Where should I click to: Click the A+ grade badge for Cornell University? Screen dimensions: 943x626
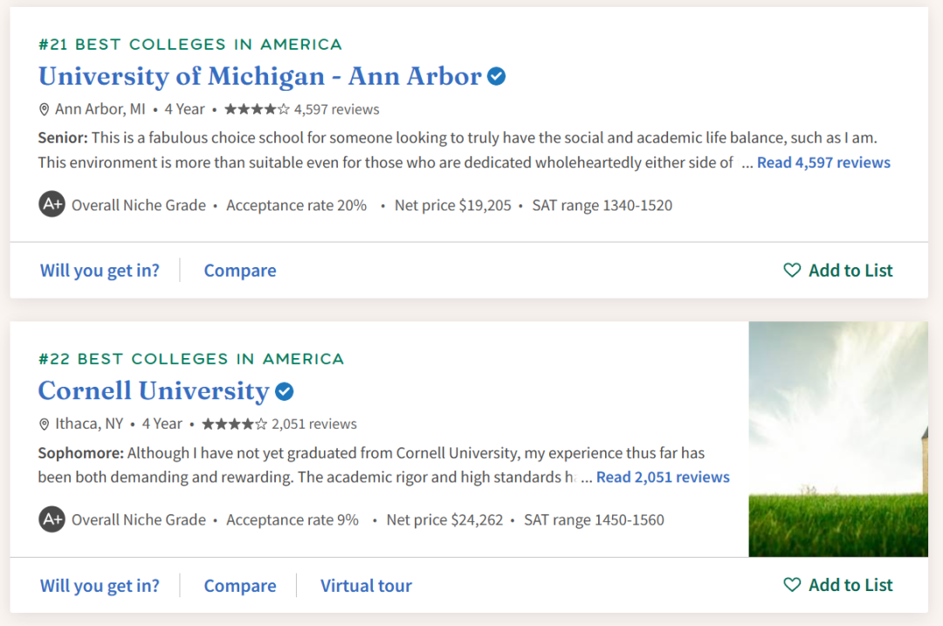pos(52,519)
